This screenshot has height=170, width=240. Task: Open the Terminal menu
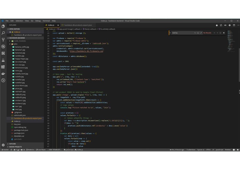coord(46,21)
